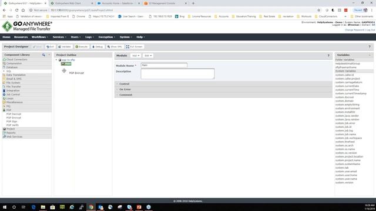Select PGP Sign in Component Library
Screen dimensions: 376x211
click(12, 121)
